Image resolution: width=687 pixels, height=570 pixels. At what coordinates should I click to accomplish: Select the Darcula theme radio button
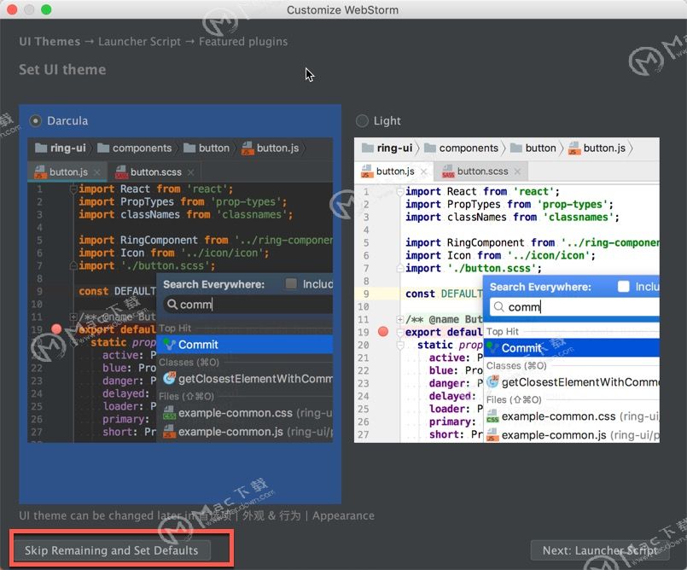tap(36, 120)
